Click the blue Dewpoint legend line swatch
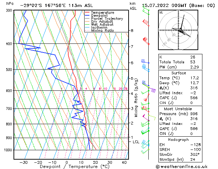 (87, 16)
